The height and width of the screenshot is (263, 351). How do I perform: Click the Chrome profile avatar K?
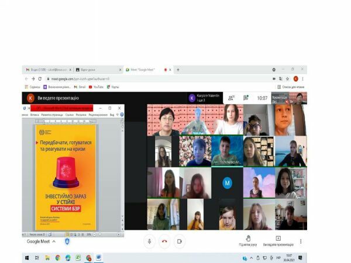(x=295, y=79)
